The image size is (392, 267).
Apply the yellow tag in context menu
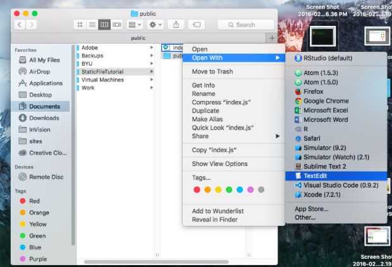pyautogui.click(x=218, y=190)
